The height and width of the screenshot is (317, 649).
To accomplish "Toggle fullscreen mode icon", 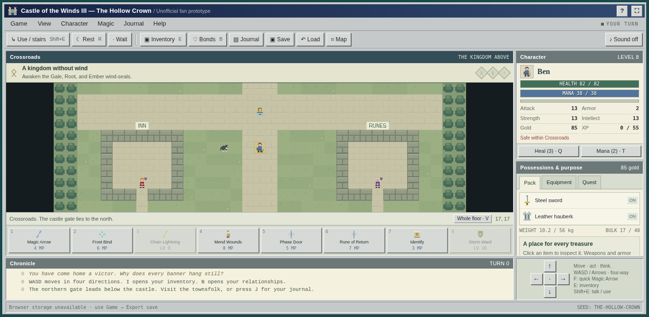I will (x=637, y=11).
